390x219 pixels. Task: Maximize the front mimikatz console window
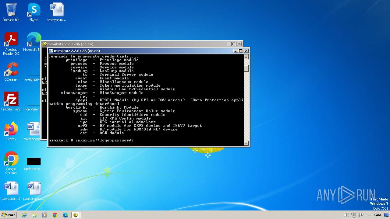pos(241,51)
